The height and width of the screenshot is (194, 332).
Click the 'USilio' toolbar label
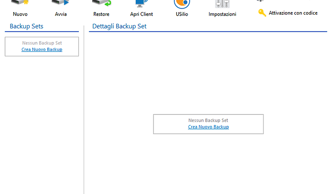pos(182,14)
